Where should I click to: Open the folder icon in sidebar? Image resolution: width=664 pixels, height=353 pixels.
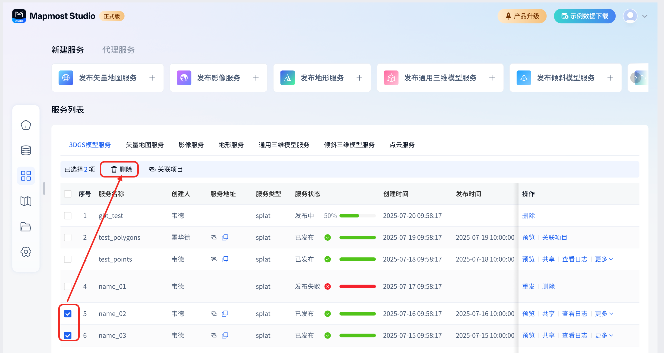coord(26,227)
